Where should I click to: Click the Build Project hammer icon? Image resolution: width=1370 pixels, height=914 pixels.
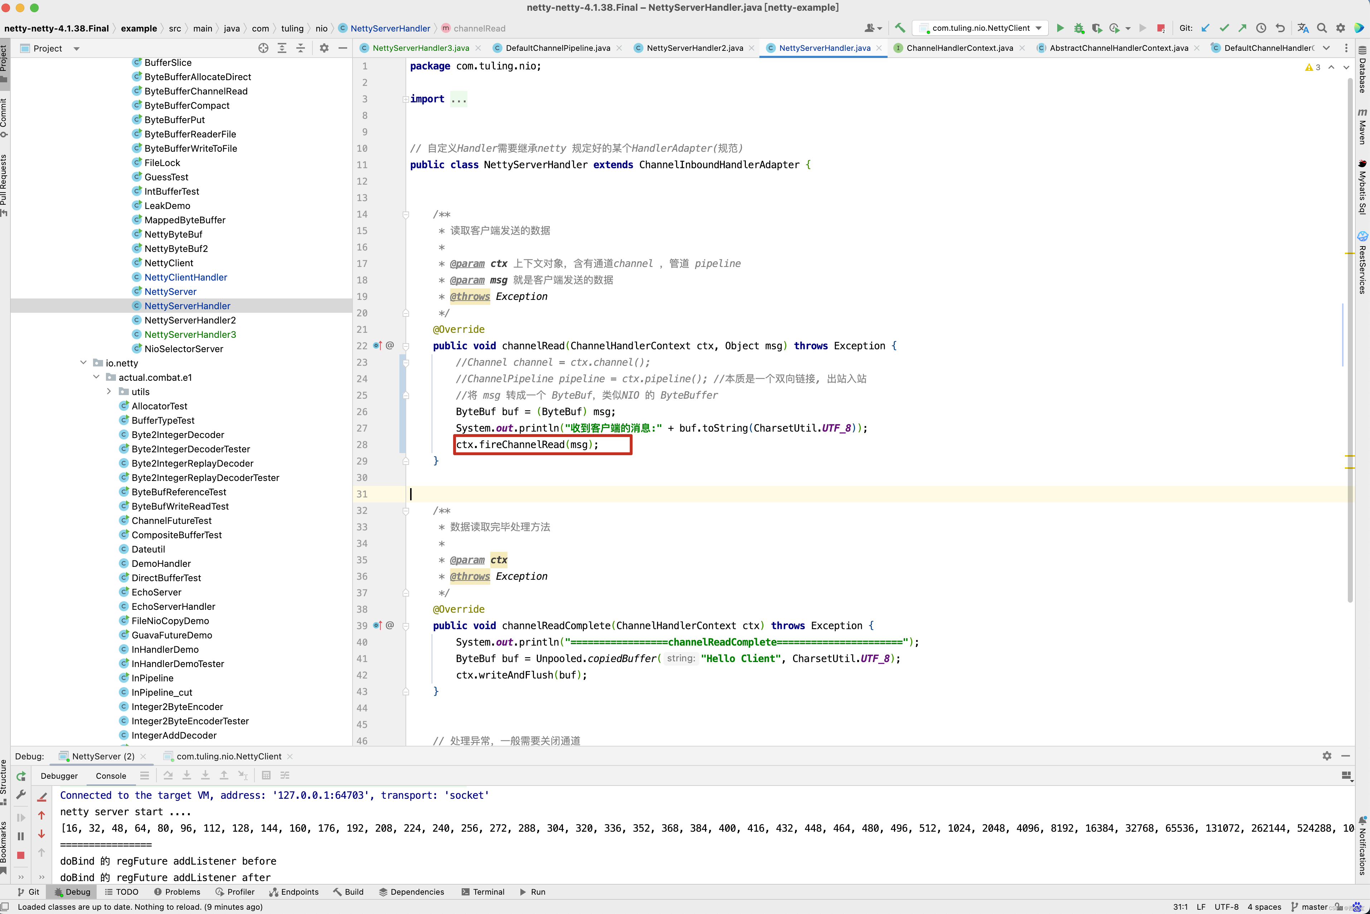click(x=900, y=28)
